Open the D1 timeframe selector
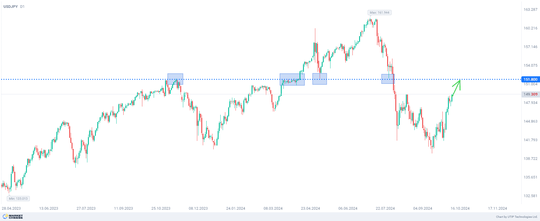The image size is (540, 221). (22, 6)
